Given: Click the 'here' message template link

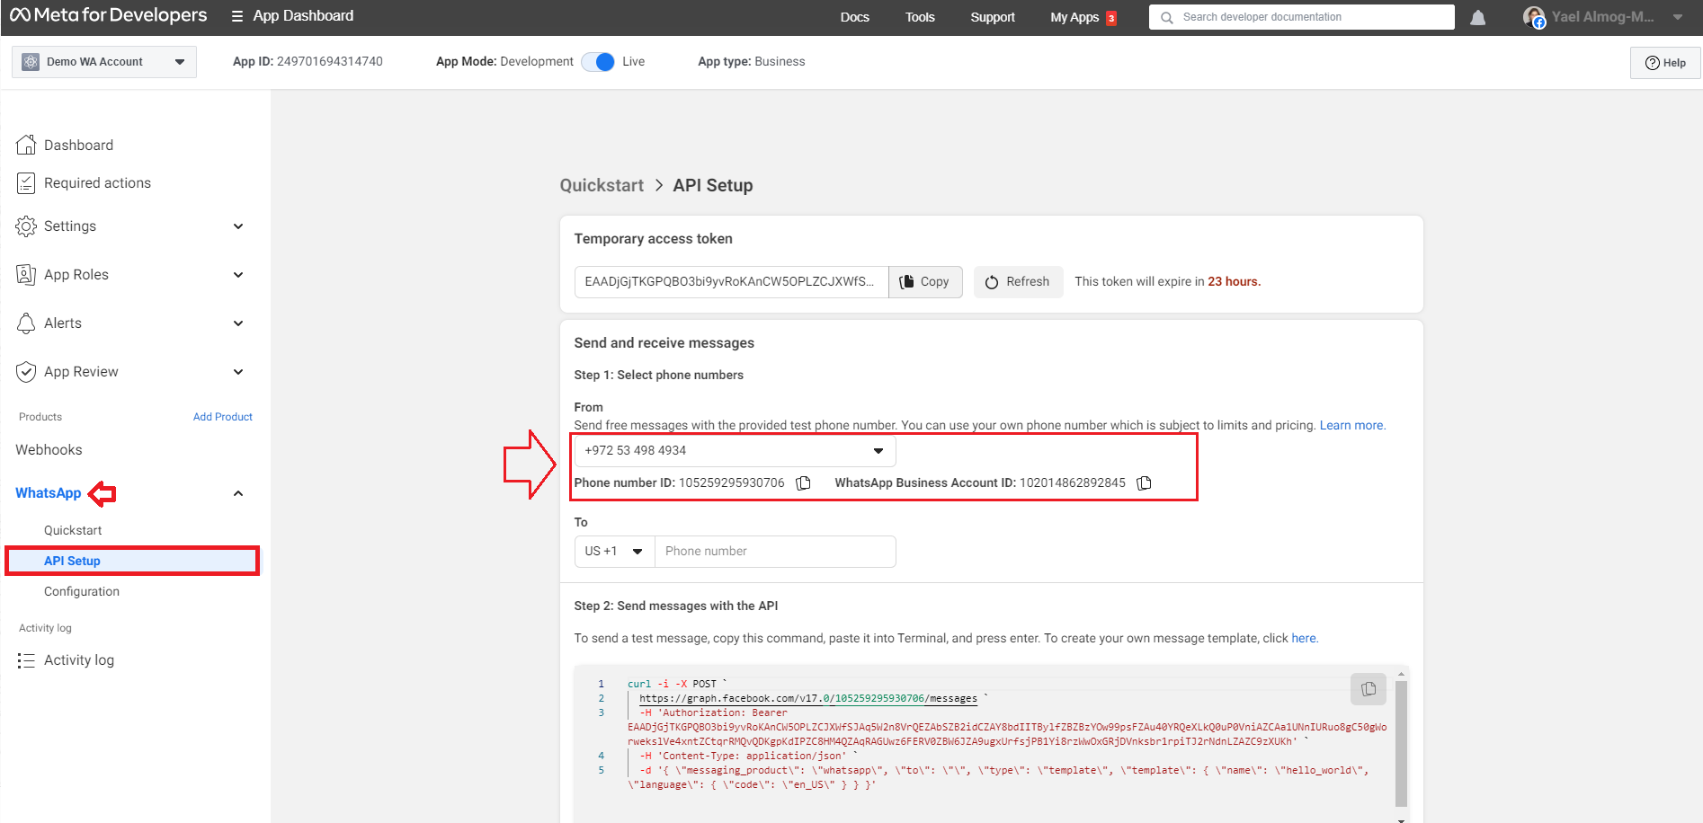Looking at the screenshot, I should point(1305,639).
